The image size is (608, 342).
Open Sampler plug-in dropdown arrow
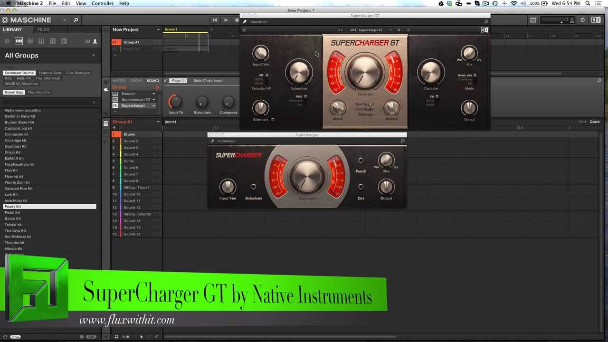(x=153, y=94)
